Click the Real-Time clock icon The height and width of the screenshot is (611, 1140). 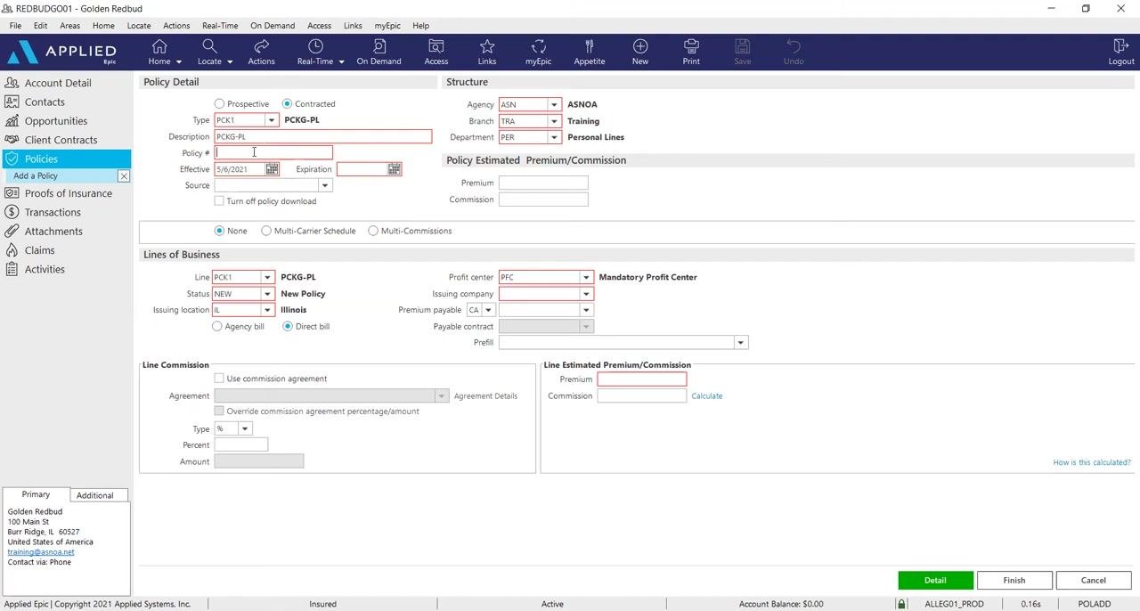[x=315, y=46]
